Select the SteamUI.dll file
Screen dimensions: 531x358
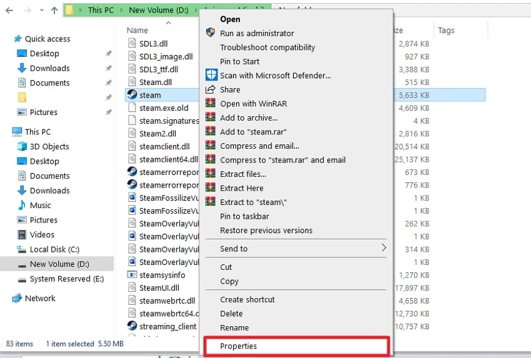tap(159, 288)
